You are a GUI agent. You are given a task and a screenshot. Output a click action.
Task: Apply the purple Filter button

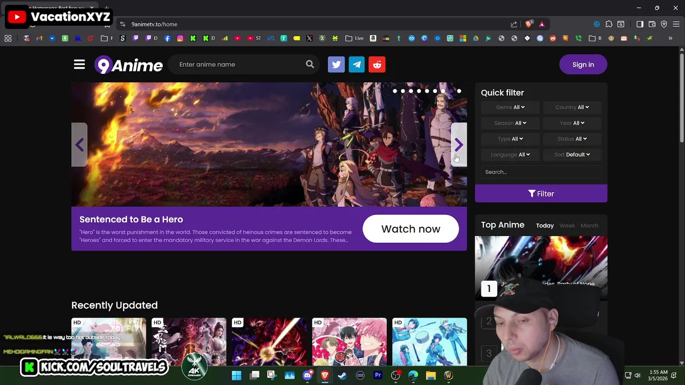(x=541, y=194)
